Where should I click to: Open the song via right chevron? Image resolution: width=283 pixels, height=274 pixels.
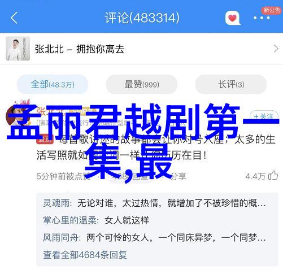click(x=276, y=49)
